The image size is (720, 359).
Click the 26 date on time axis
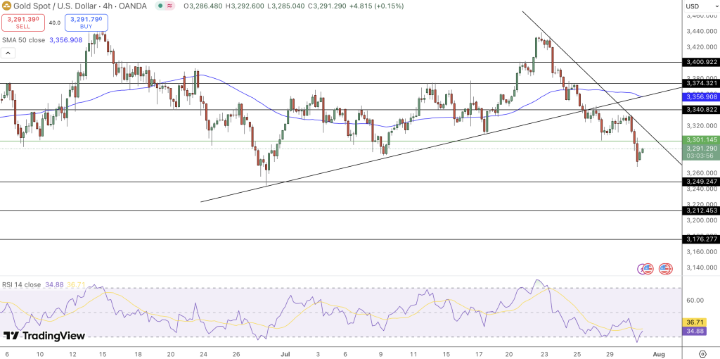pos(236,354)
